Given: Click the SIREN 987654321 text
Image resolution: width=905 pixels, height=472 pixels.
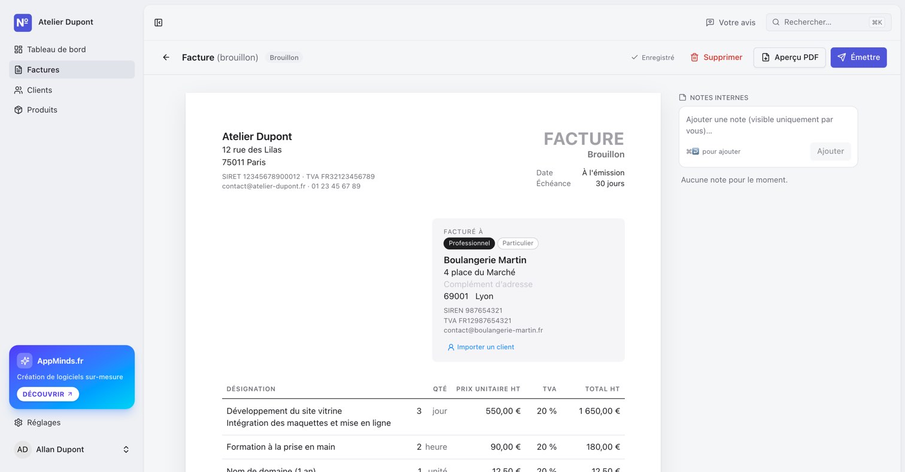Looking at the screenshot, I should pos(473,310).
